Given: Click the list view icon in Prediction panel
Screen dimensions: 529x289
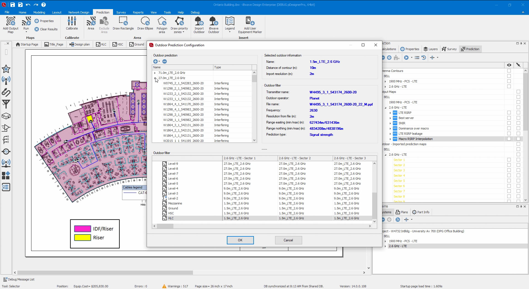Looking at the screenshot, I should [417, 58].
